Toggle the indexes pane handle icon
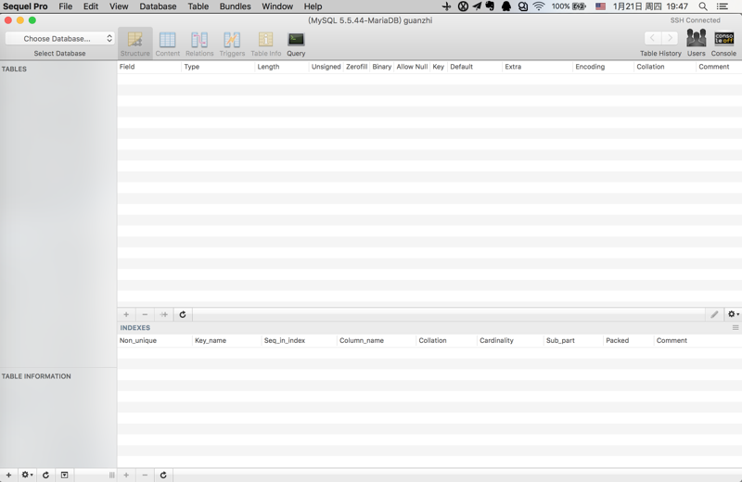 click(736, 328)
